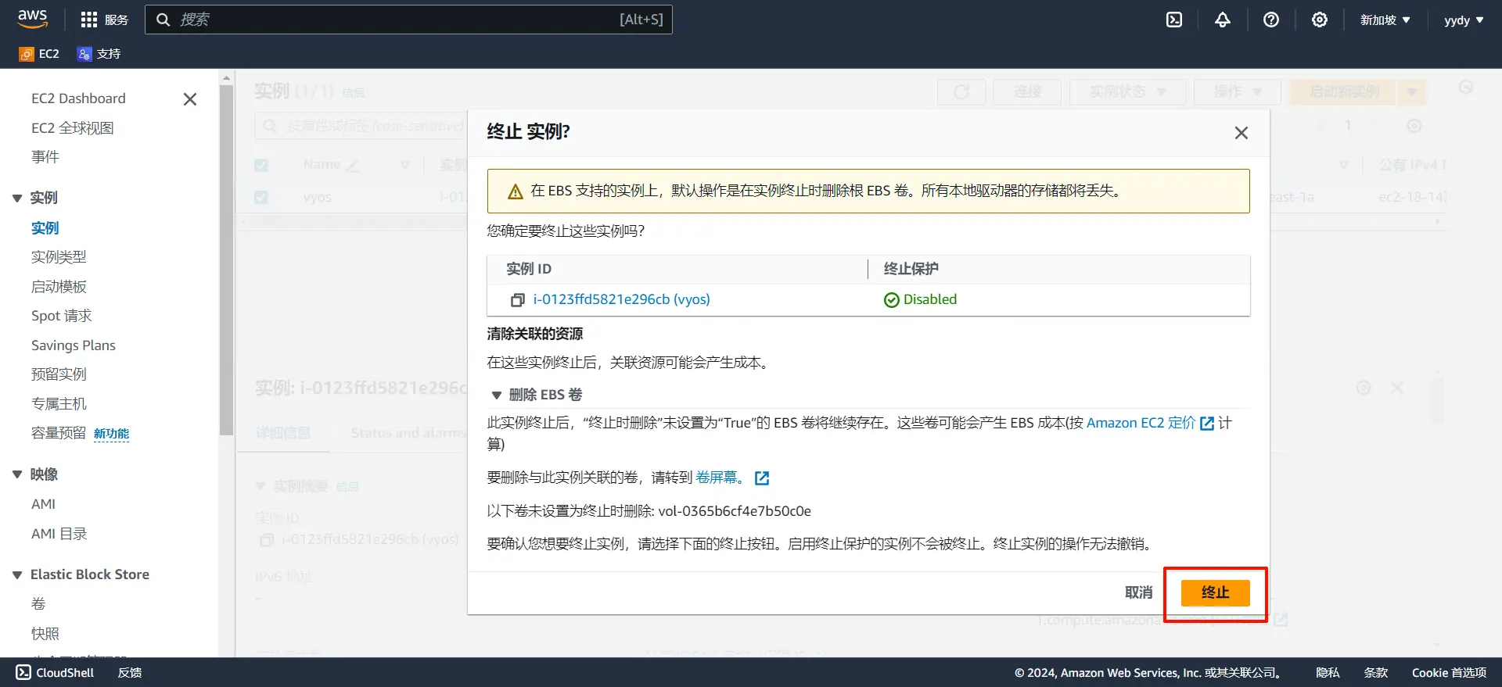
Task: Toggle the select-all instances checkbox
Action: click(x=261, y=165)
